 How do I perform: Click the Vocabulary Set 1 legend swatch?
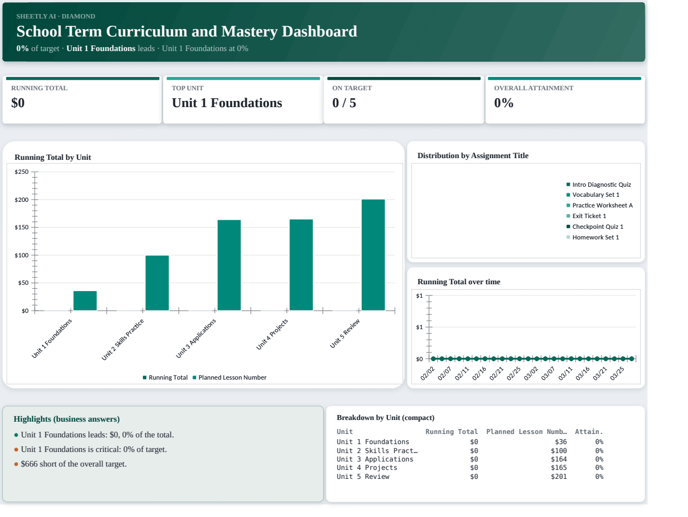click(568, 195)
